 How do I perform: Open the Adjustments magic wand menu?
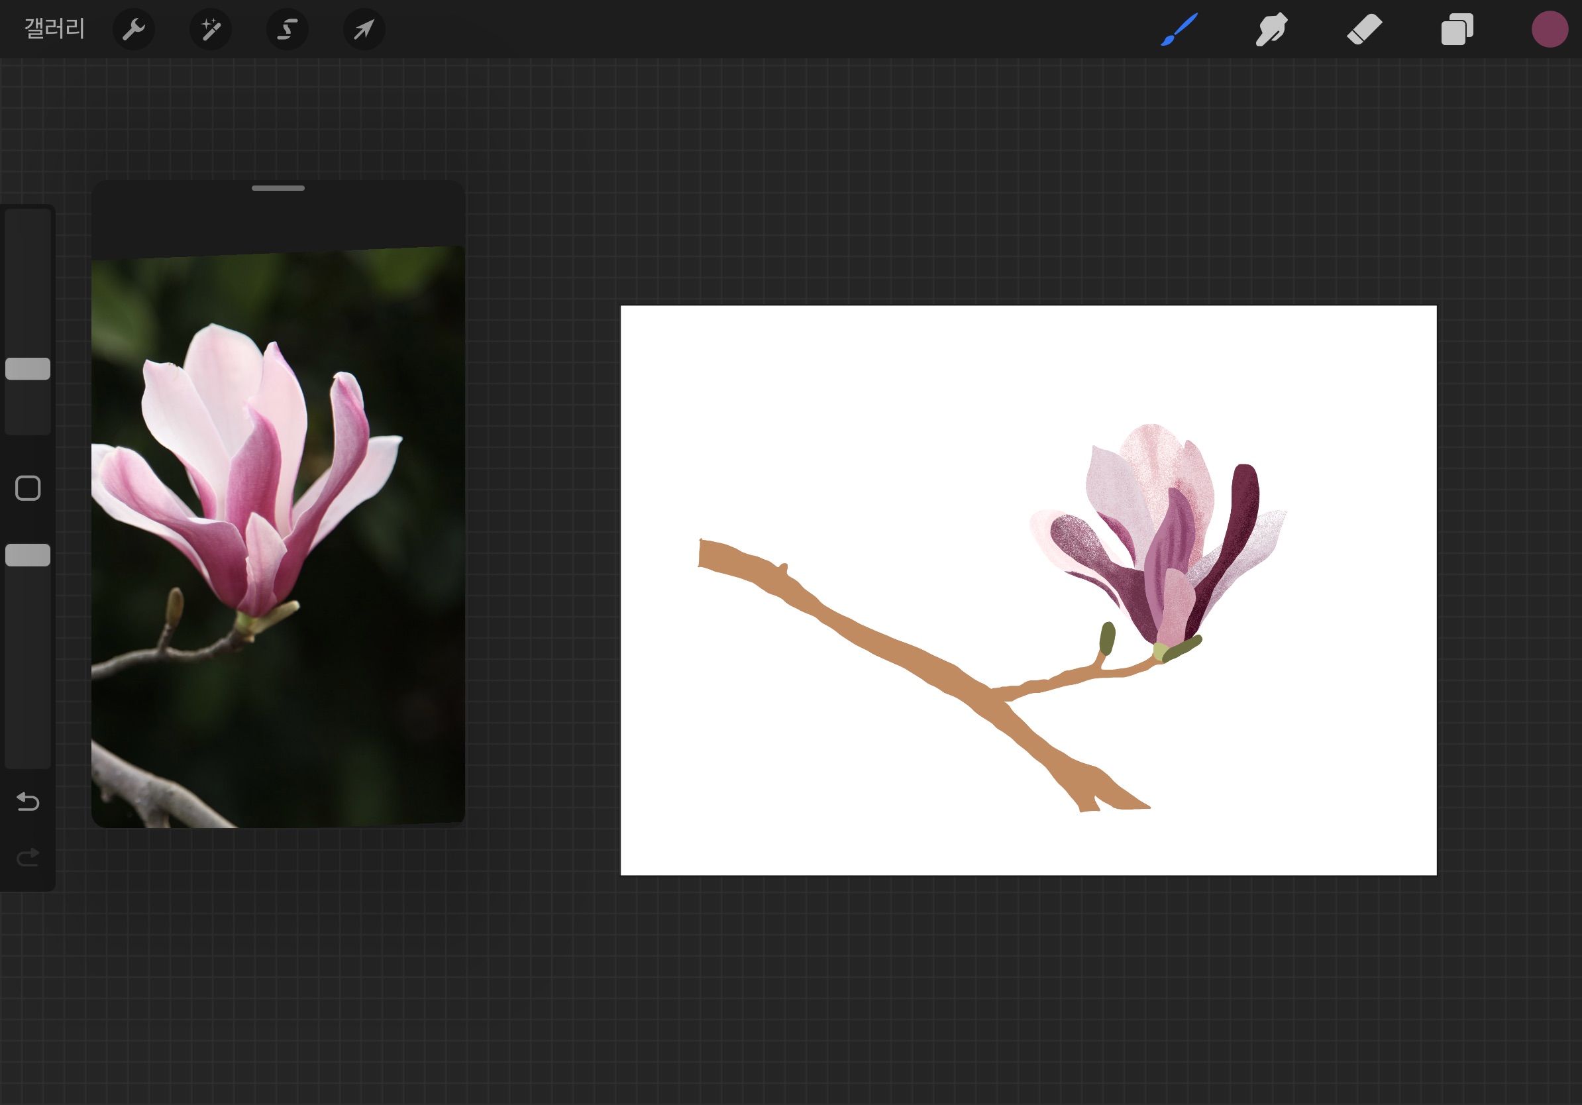coord(211,30)
